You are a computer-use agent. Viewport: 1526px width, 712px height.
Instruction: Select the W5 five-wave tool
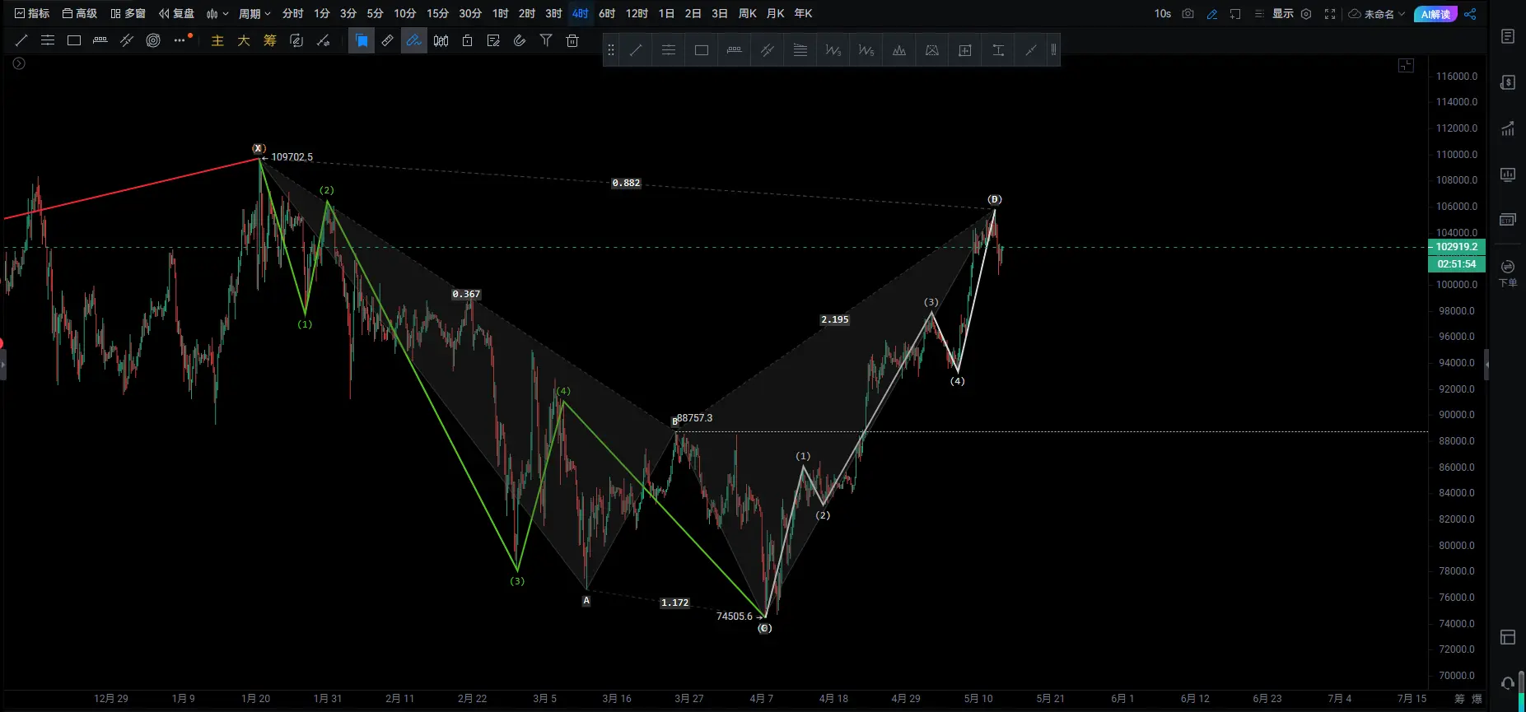click(x=866, y=50)
